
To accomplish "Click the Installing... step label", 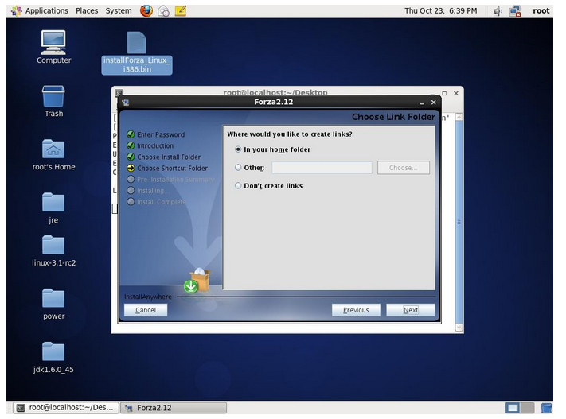I will tap(154, 190).
